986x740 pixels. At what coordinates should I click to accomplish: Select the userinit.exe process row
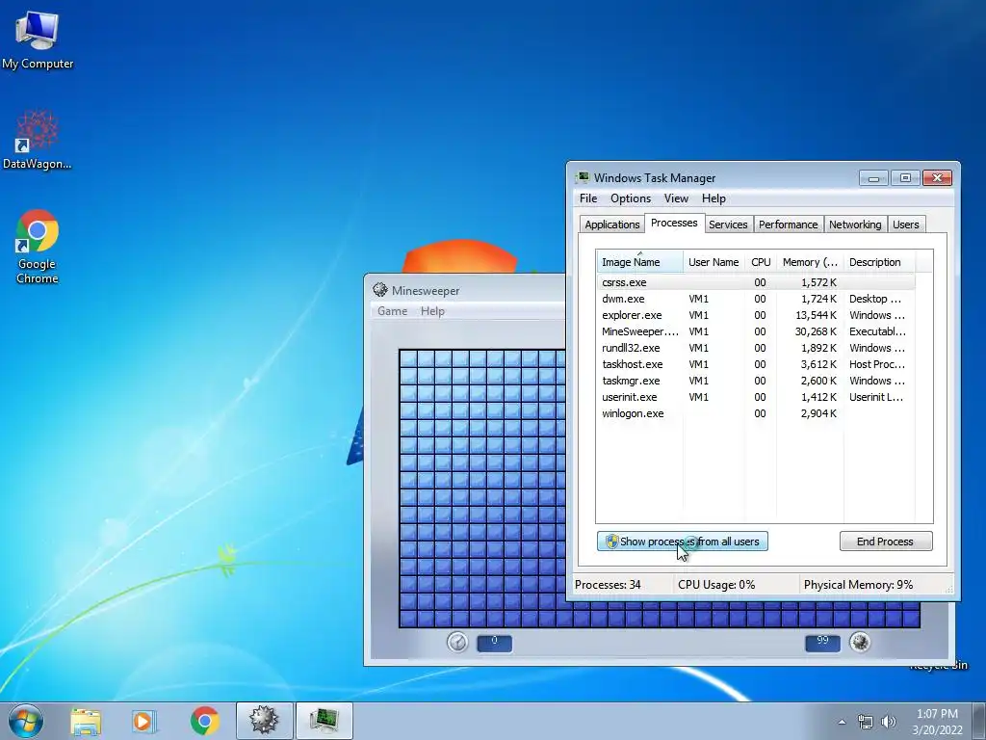click(x=756, y=397)
